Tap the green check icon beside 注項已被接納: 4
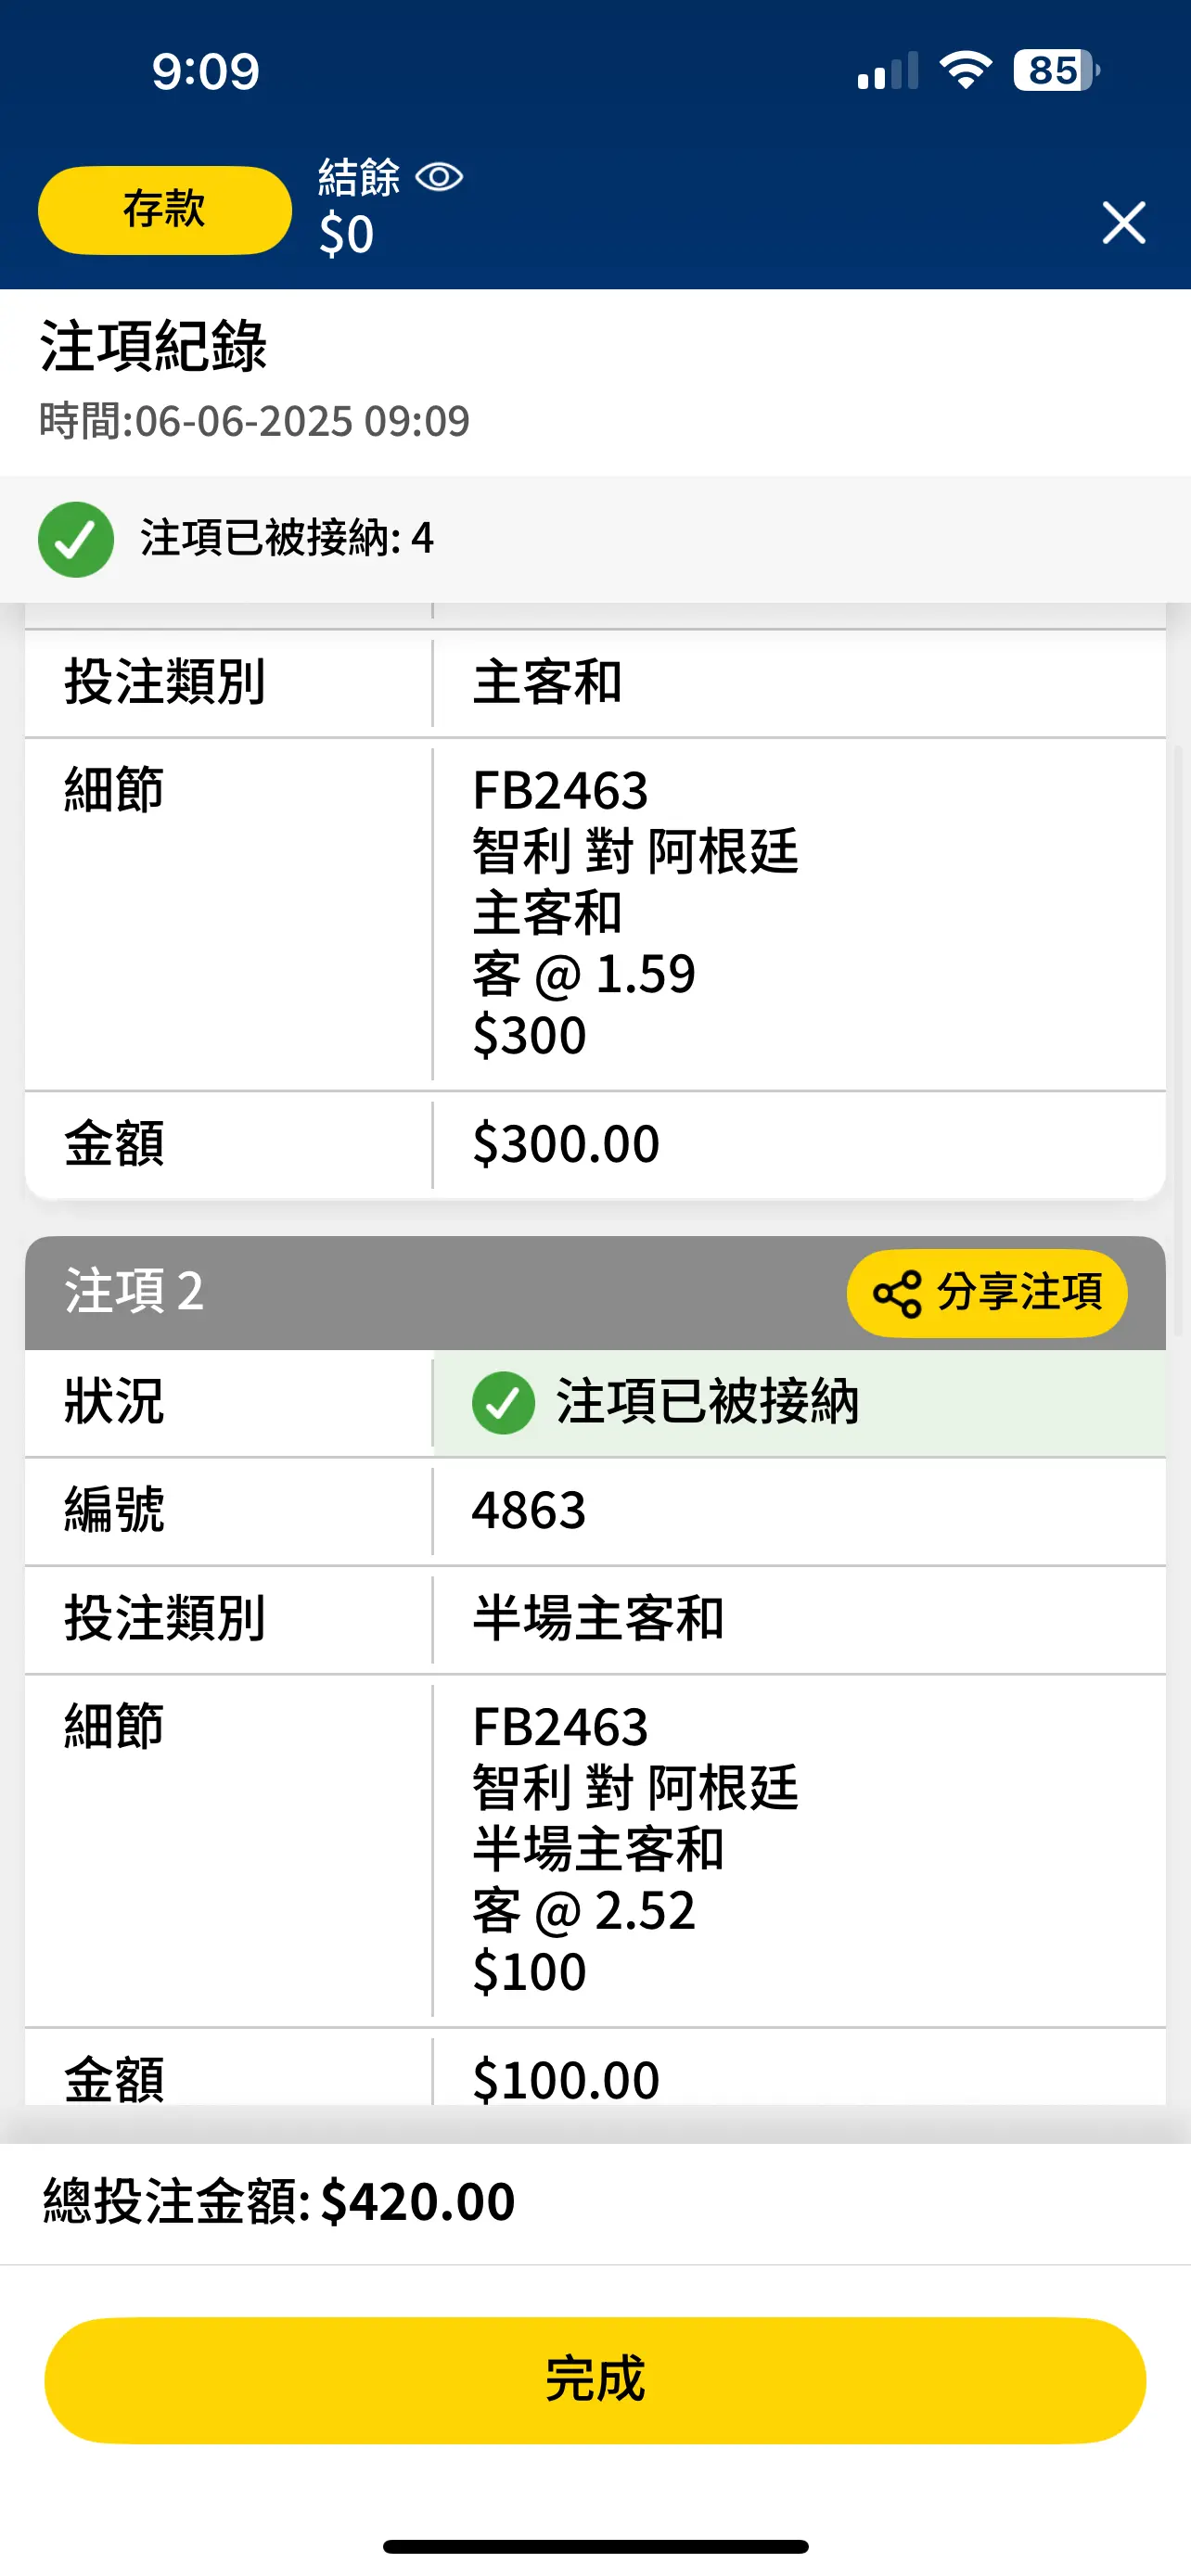The height and width of the screenshot is (2576, 1191). pos(76,539)
